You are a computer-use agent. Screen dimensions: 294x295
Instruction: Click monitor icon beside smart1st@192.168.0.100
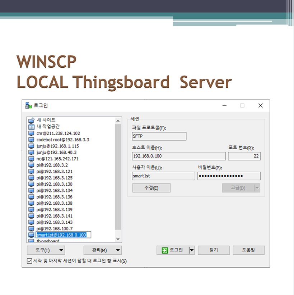(31, 235)
